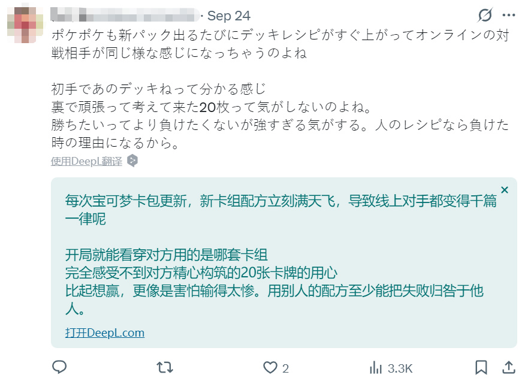Click the 3.3K view count
This screenshot has width=531, height=384.
(x=399, y=367)
